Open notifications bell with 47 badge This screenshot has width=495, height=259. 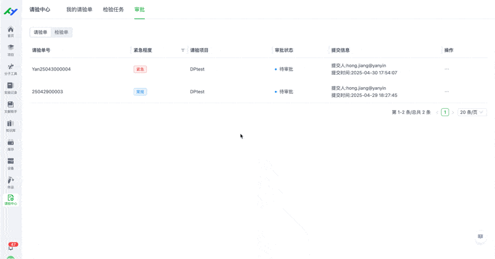[x=11, y=247]
